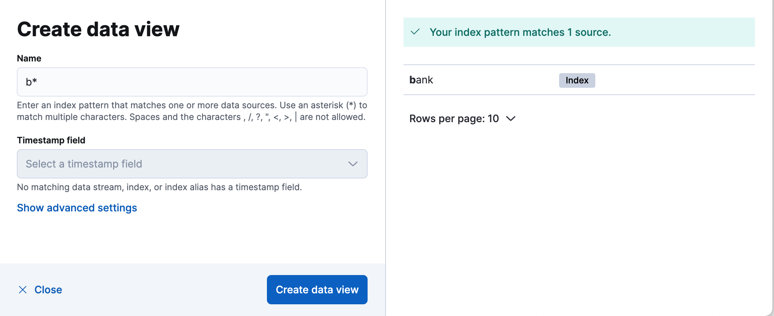Screen dimensions: 774x316
Task: Click the index pattern match success message
Action: pyautogui.click(x=521, y=32)
